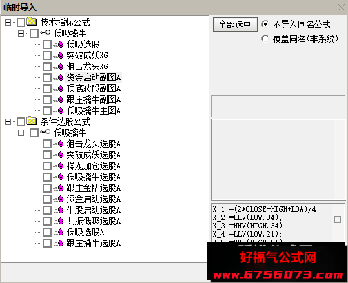Click the diamond icon next to 擒龙加仓选股A

pyautogui.click(x=61, y=166)
